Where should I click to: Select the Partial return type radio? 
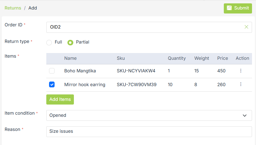tap(70, 42)
